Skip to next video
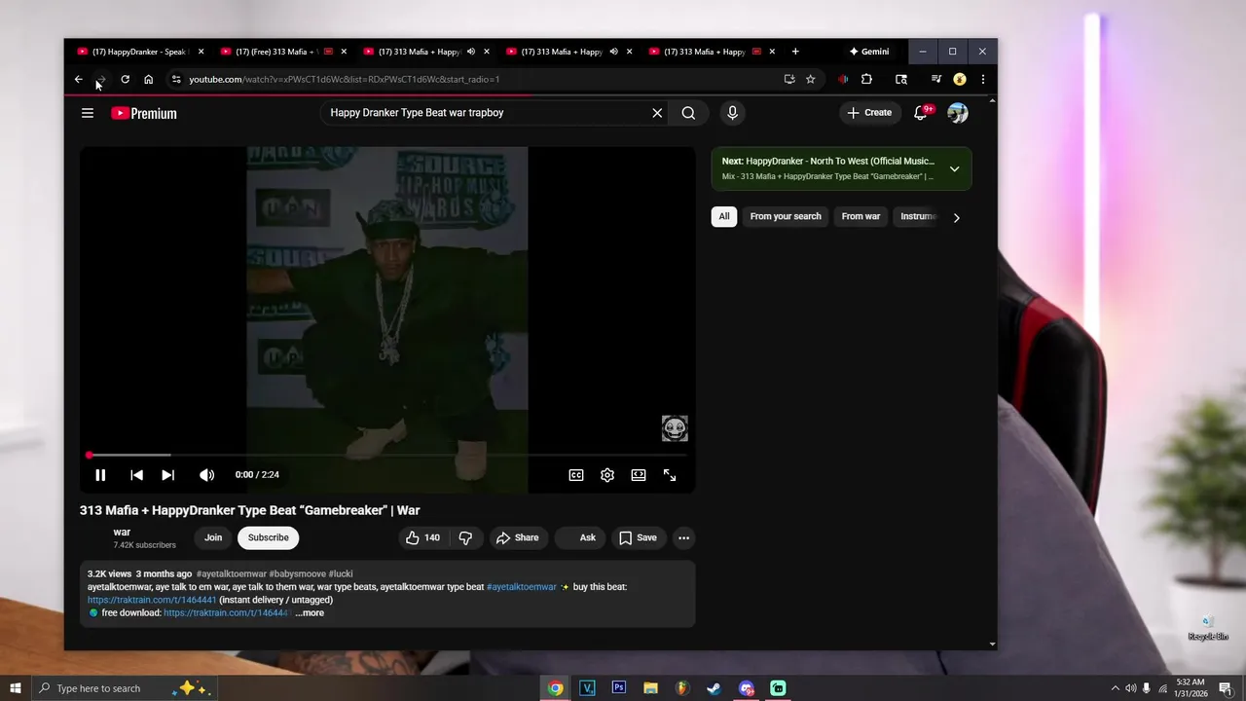The image size is (1246, 701). pos(167,475)
